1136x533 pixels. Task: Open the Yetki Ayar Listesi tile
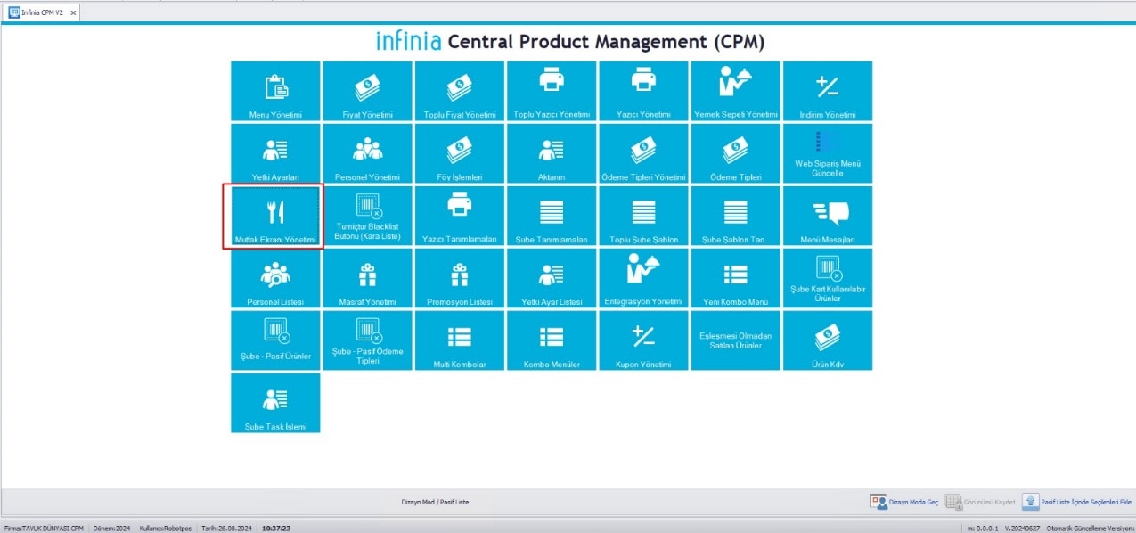552,278
